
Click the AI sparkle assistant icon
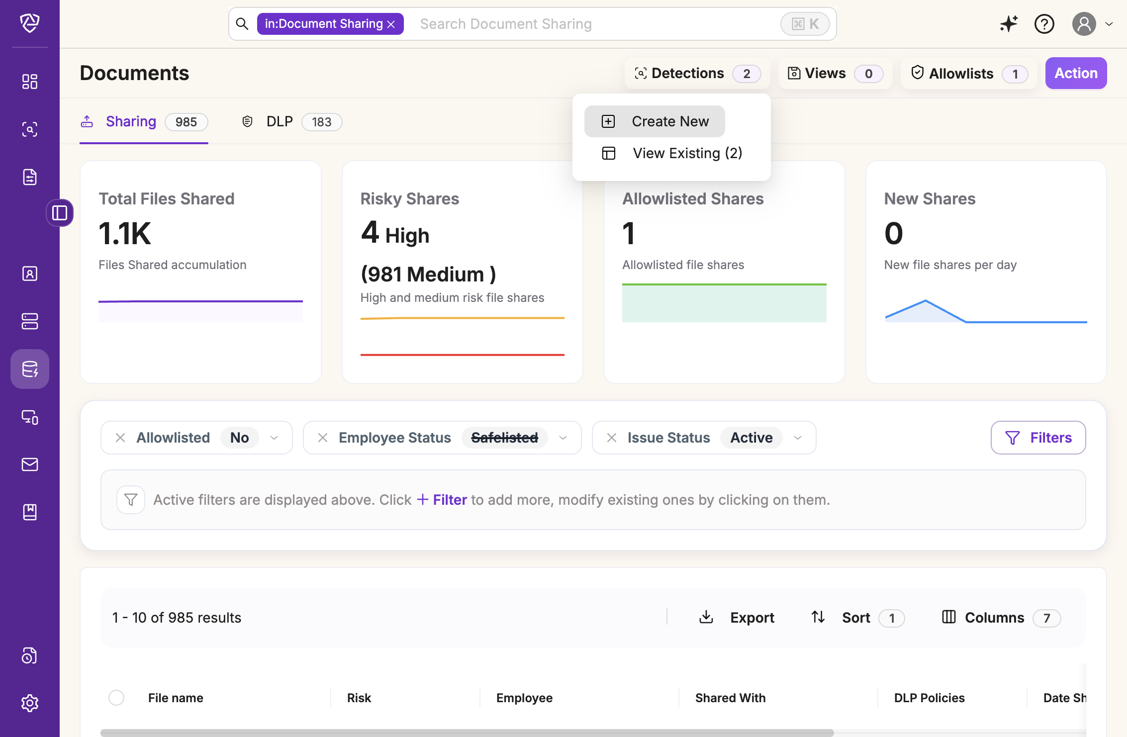(1009, 24)
